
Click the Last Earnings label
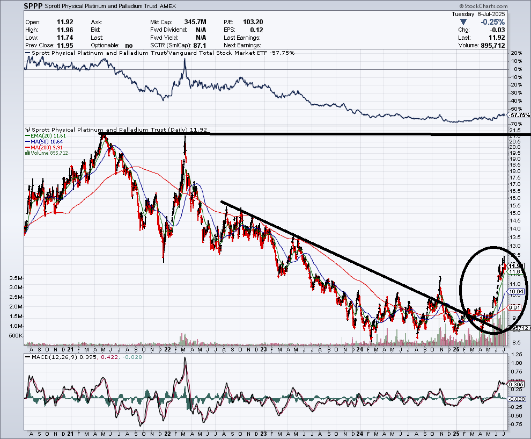click(x=242, y=38)
